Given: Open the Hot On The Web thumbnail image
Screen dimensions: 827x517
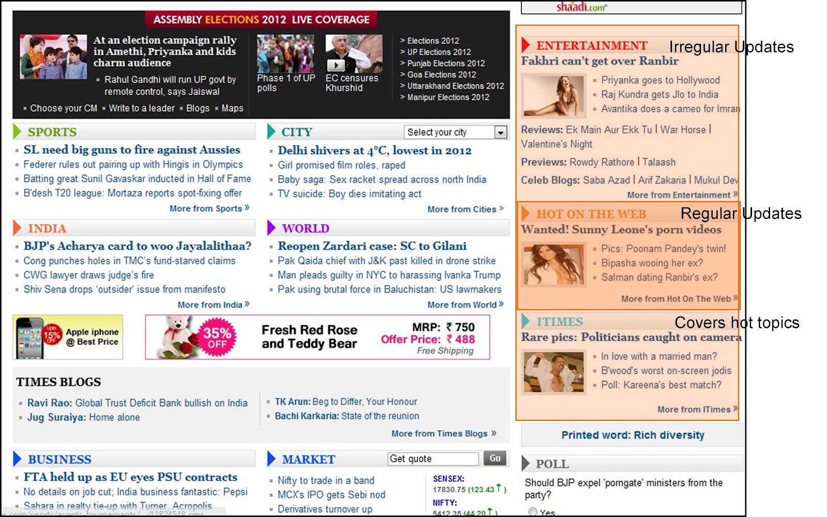Looking at the screenshot, I should [554, 265].
